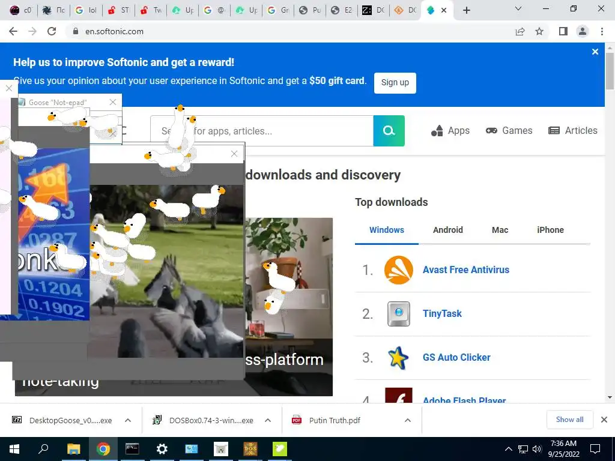
Task: Open the Windows Start menu
Action: coord(14,449)
